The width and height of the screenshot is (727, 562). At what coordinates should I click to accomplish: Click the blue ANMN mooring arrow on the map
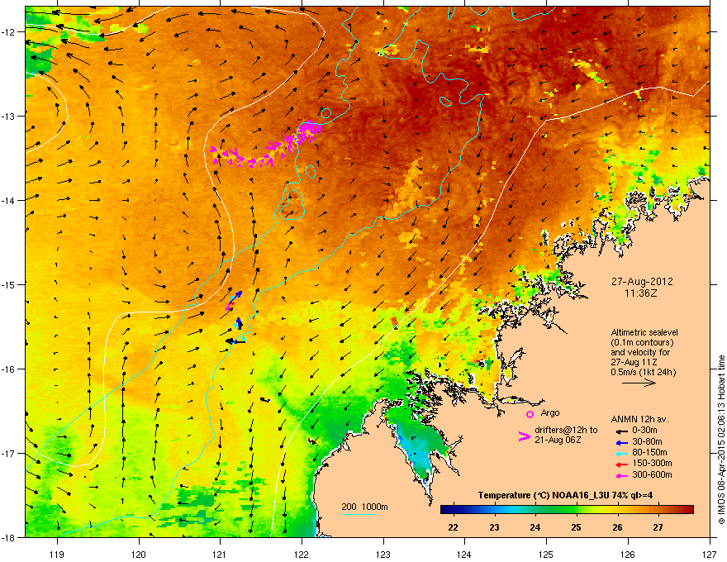pos(235,296)
